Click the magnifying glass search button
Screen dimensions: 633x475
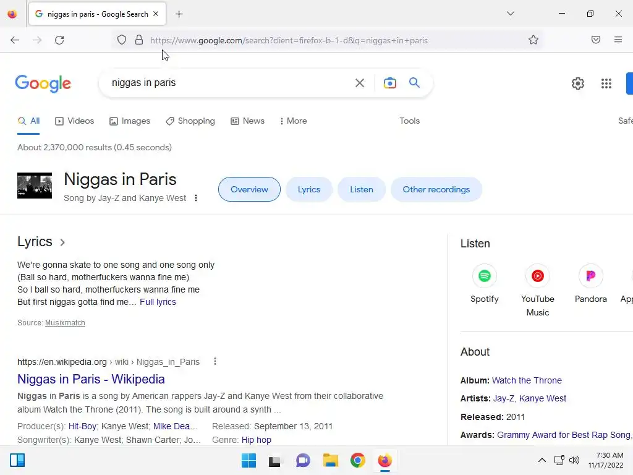[x=414, y=82]
